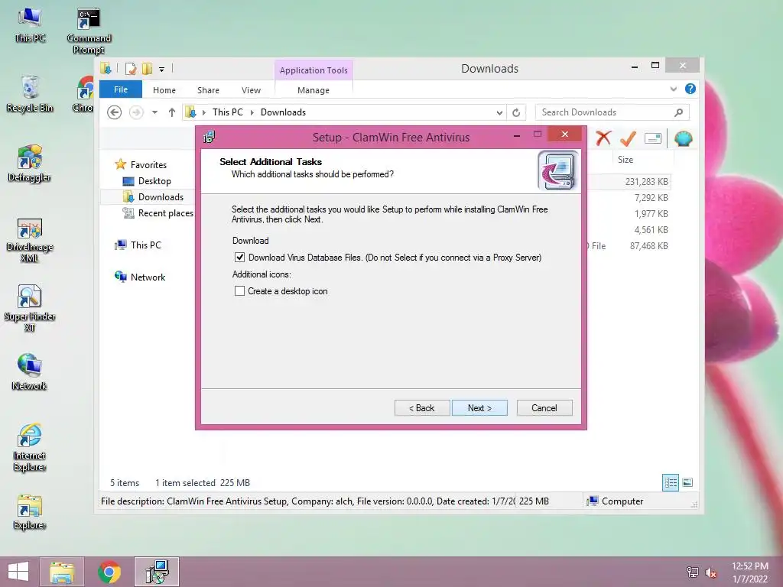
Task: Launch Internet Explorer from desktop
Action: tap(30, 447)
